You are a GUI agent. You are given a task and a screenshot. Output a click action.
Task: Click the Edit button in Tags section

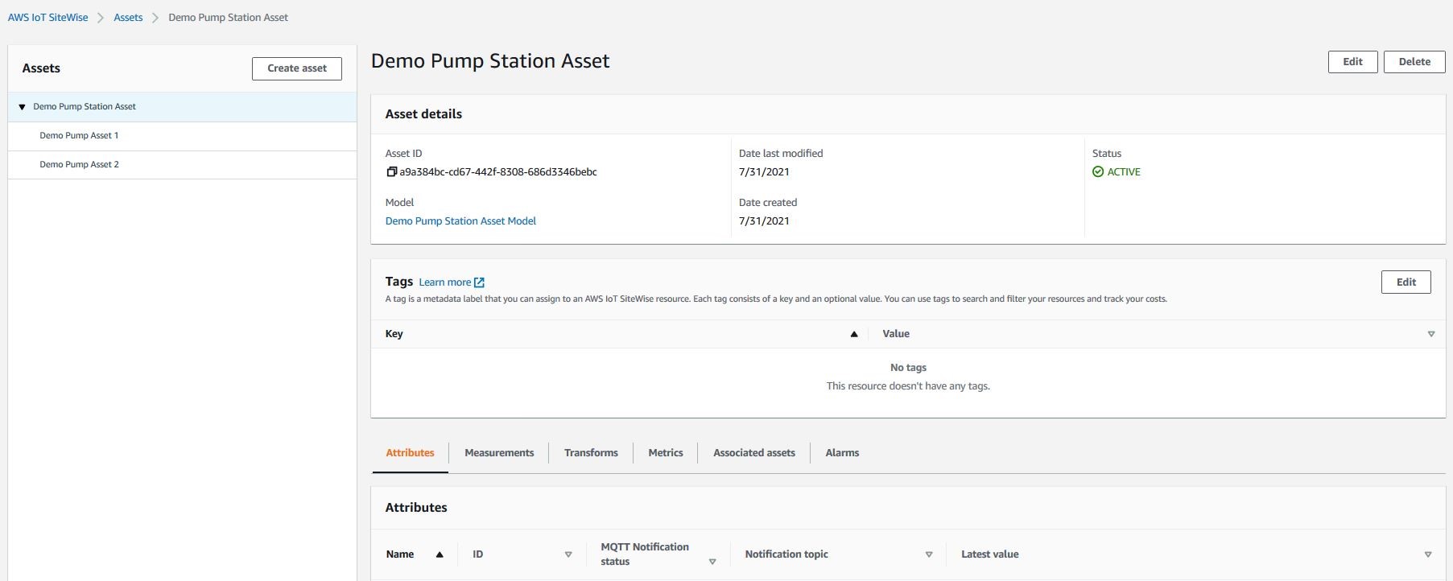(1406, 282)
